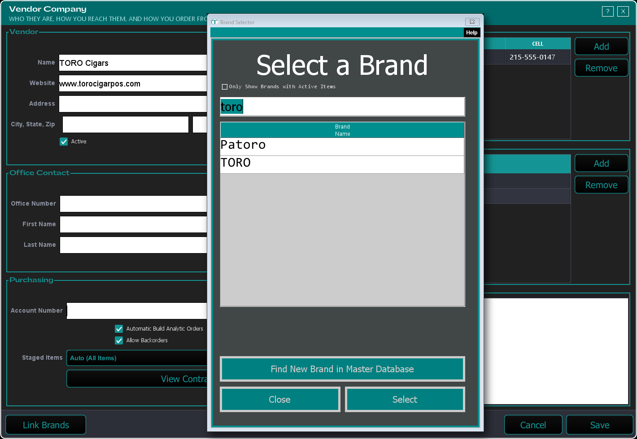Click the Select button in Brand Selector
The width and height of the screenshot is (637, 439).
pos(405,400)
